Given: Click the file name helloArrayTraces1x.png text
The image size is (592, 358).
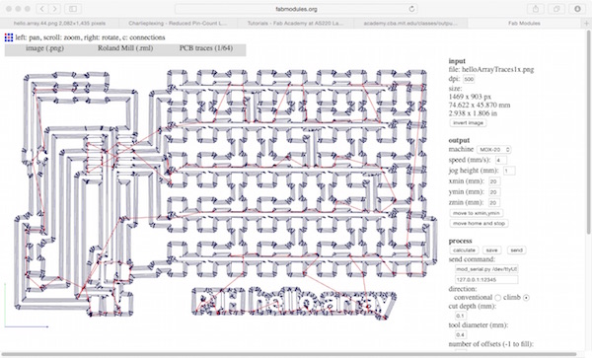Looking at the screenshot, I should pyautogui.click(x=498, y=69).
